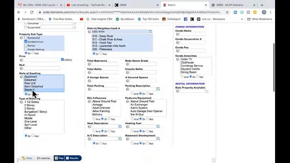Reload the page with the refresh icon
This screenshot has width=290, height=163.
pos(32,12)
